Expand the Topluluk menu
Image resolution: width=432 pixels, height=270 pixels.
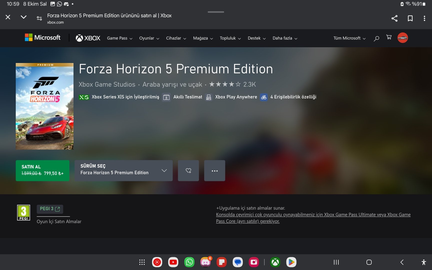pyautogui.click(x=230, y=38)
